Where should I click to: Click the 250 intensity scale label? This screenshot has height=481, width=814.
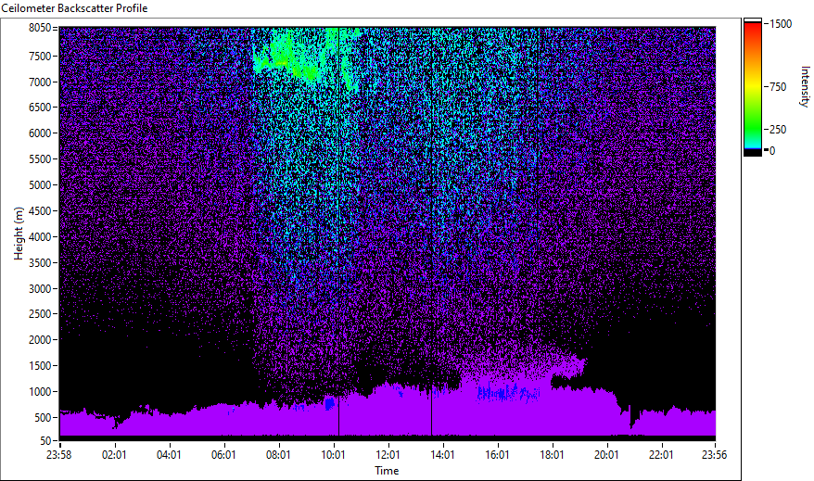point(778,130)
